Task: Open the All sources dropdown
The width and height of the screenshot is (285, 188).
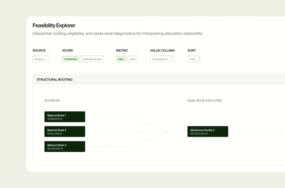Action: pos(41,59)
